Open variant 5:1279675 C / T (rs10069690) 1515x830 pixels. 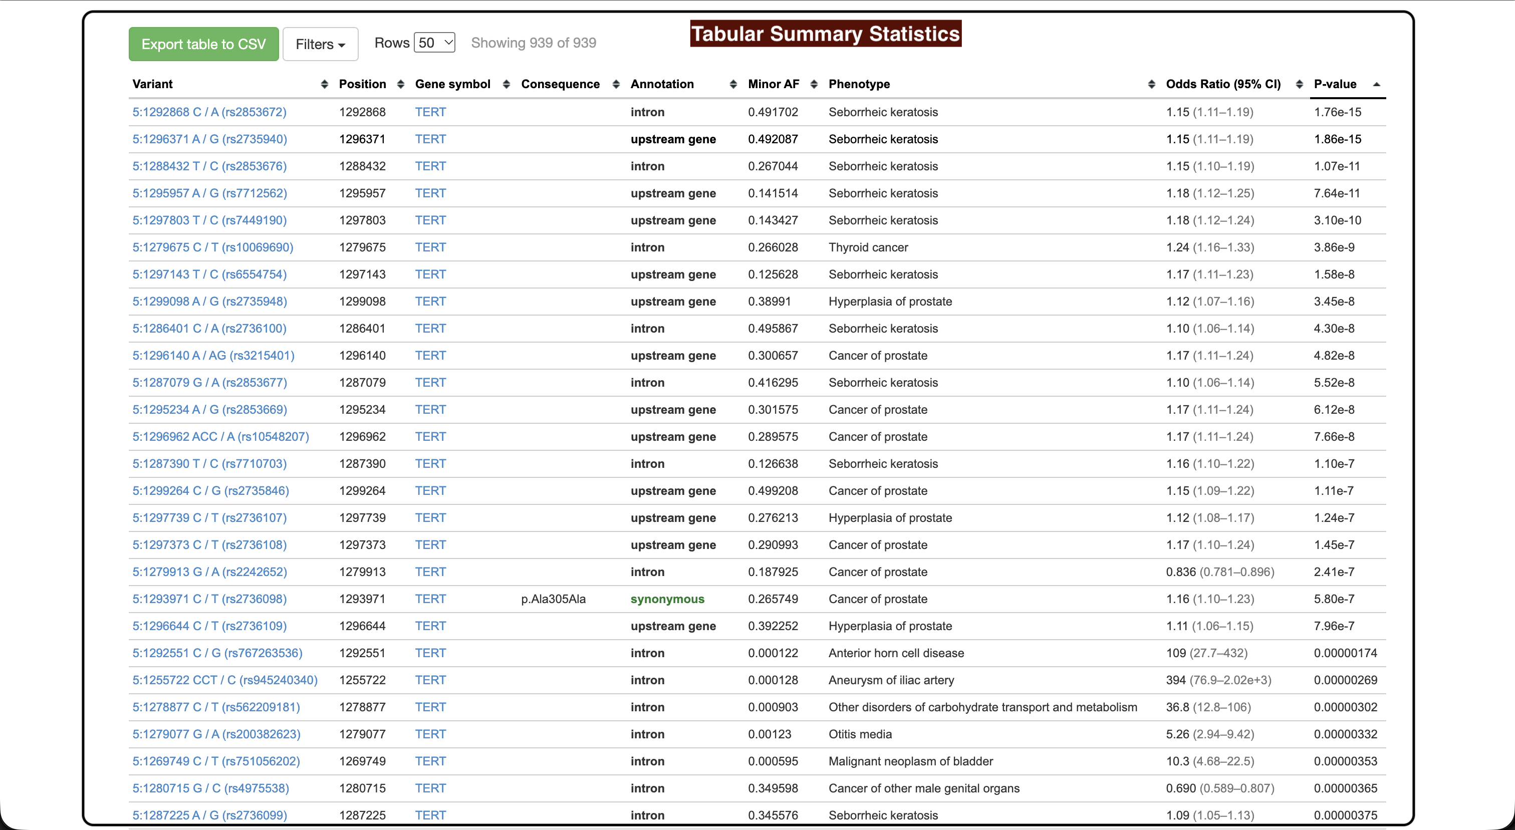(213, 247)
